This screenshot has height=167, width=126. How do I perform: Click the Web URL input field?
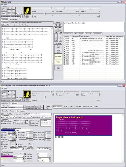[x=40, y=114]
